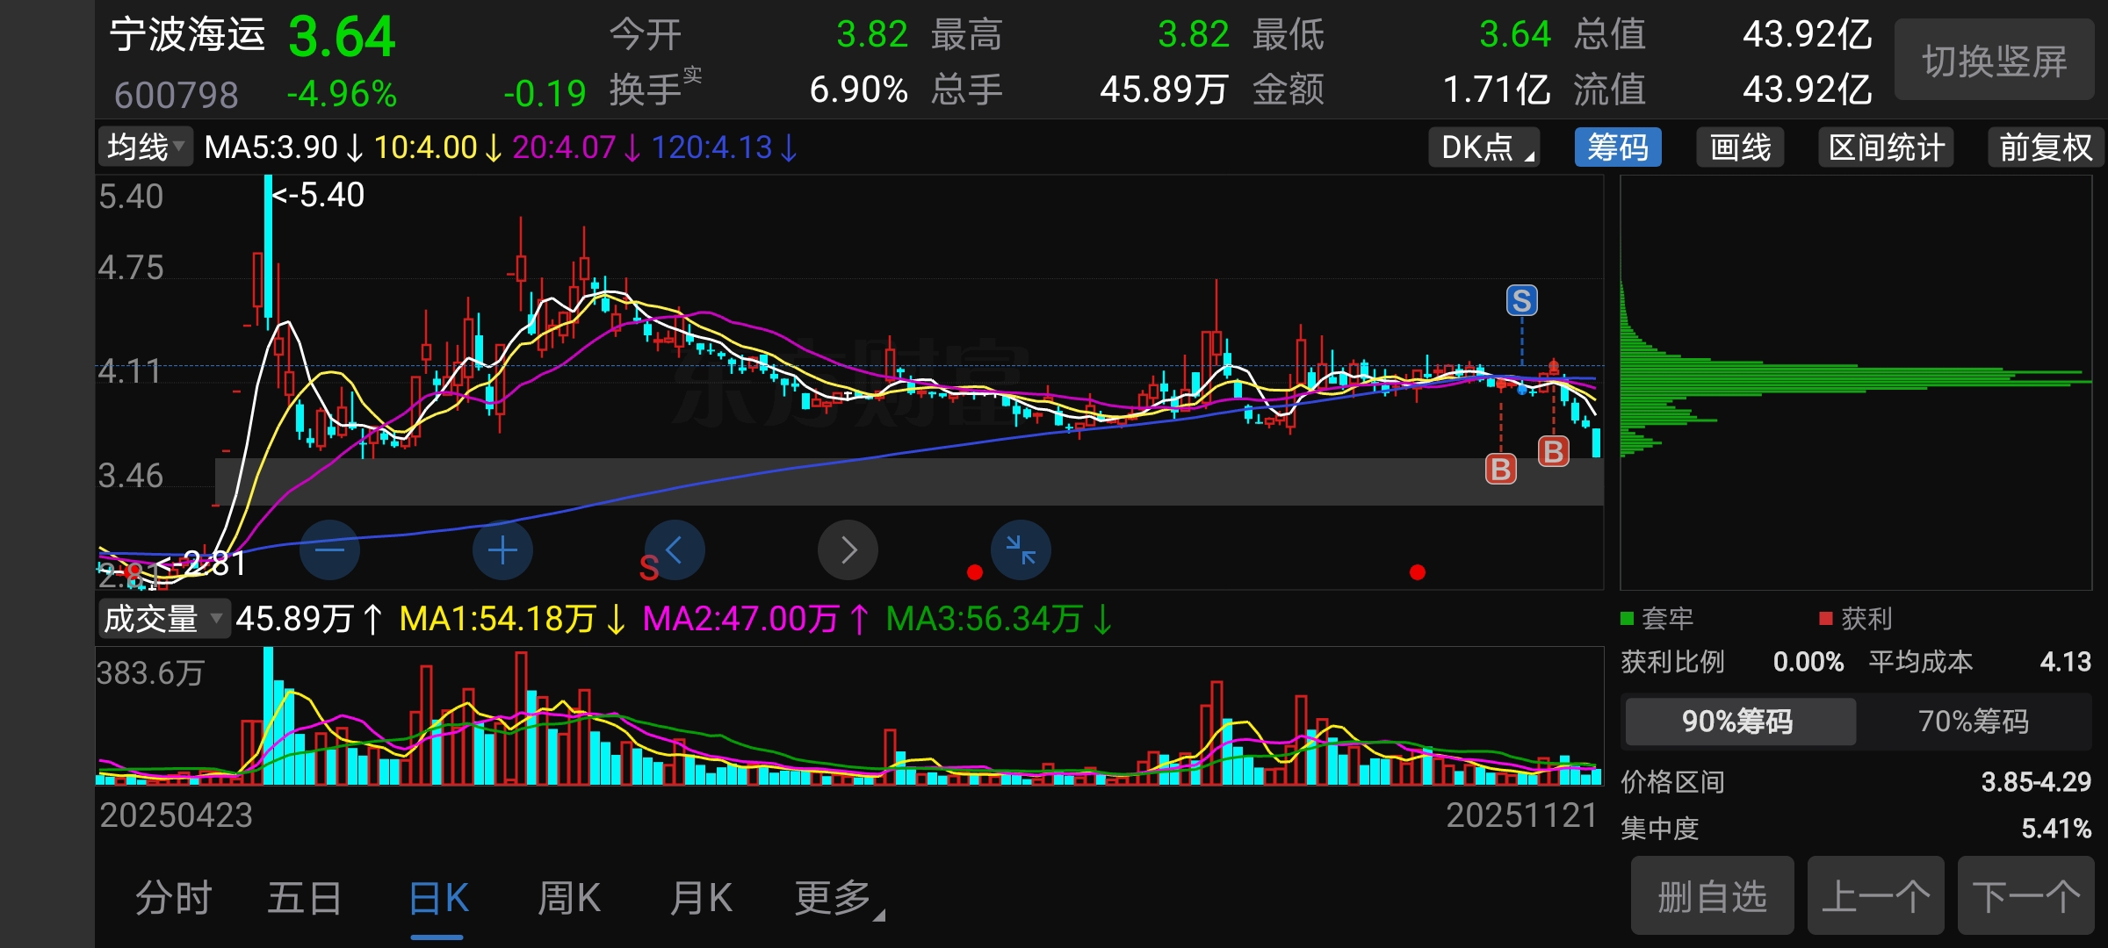
Task: Click the zoom out minus circle icon
Action: pyautogui.click(x=329, y=550)
